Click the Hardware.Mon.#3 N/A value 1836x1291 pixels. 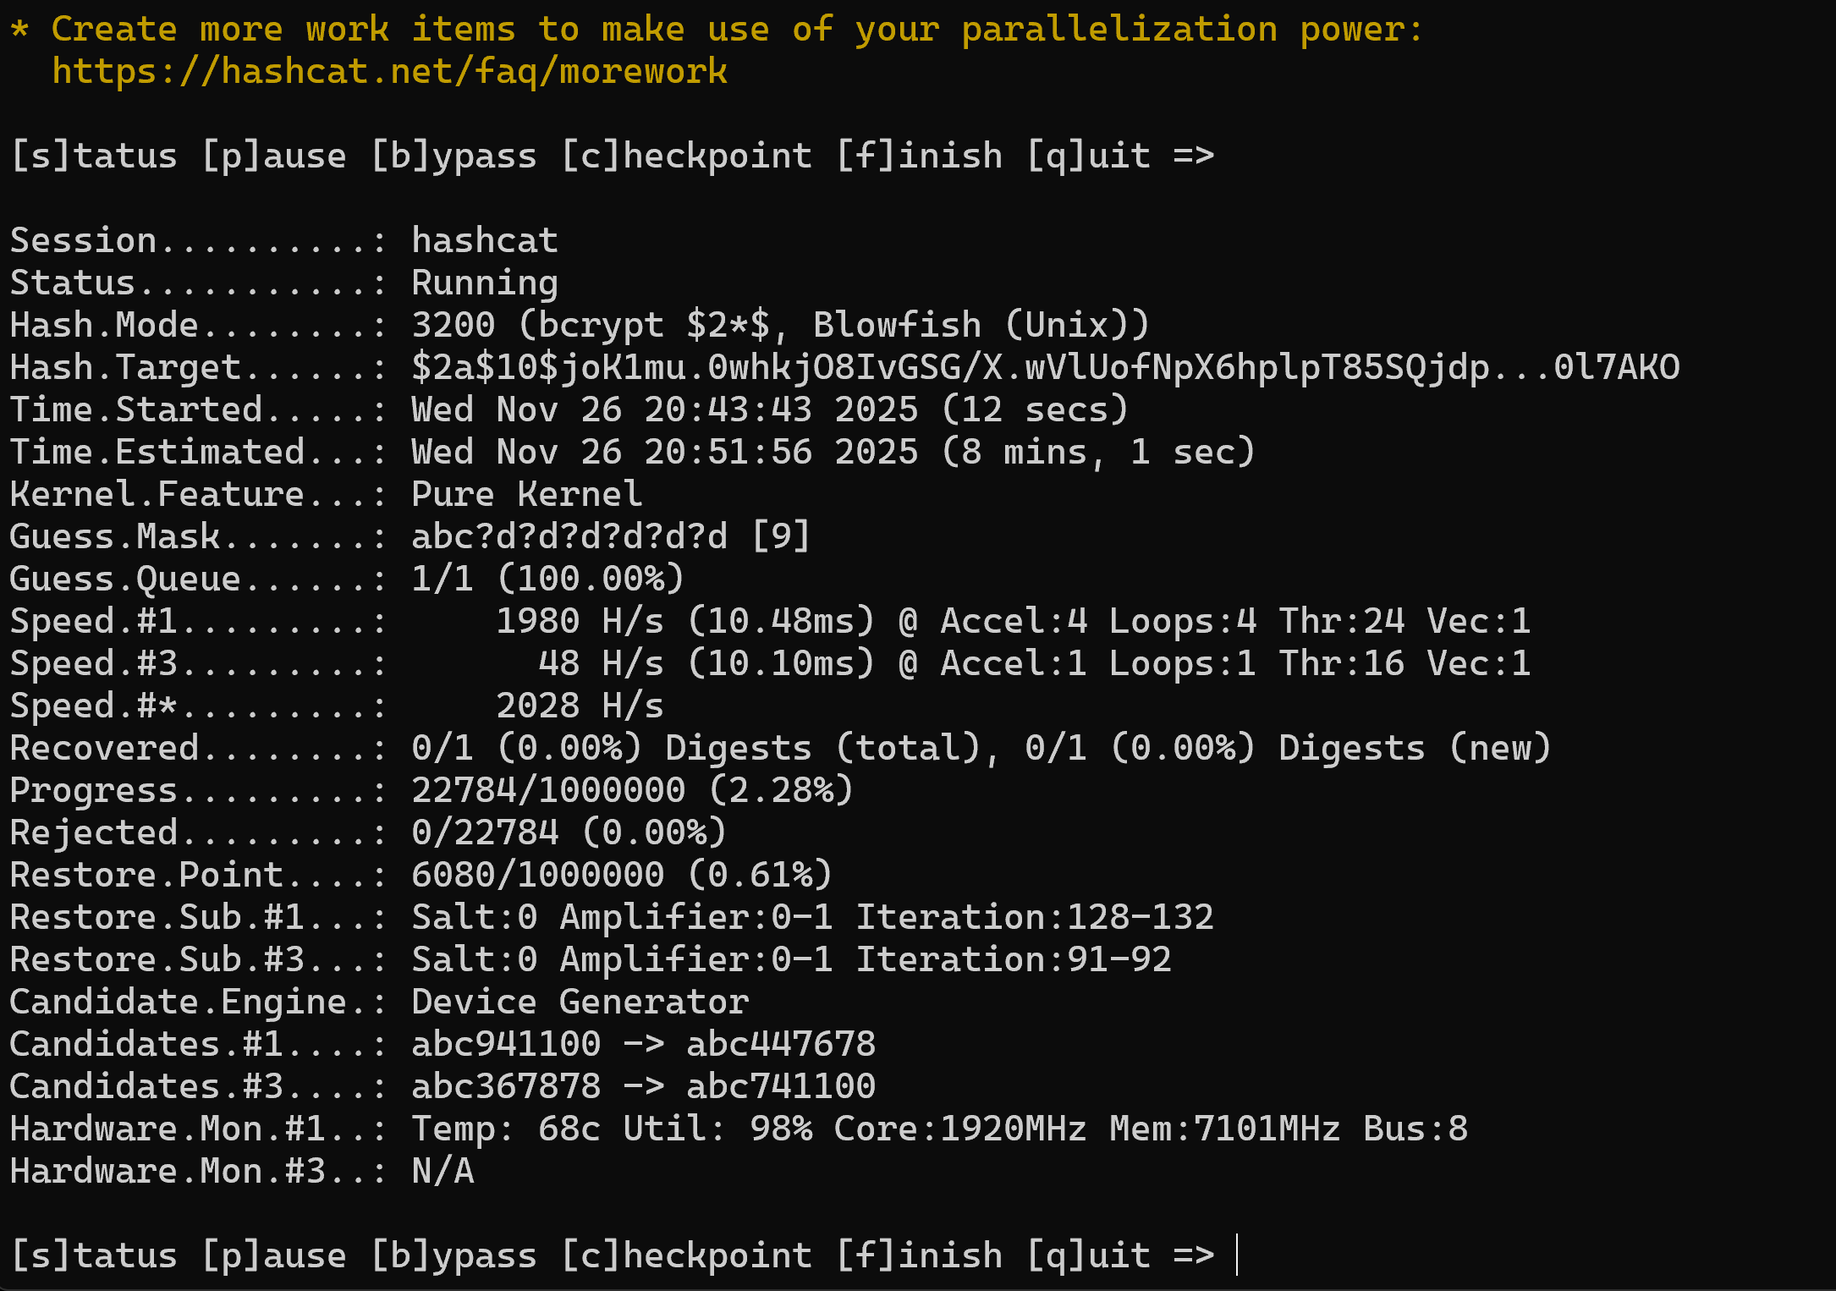(443, 1172)
